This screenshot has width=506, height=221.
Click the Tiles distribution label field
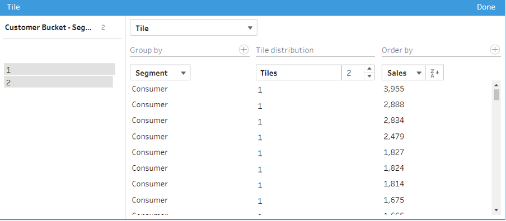point(298,73)
